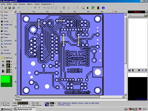Screen dimensions: 148x111
Task: Set S1 as active layer radio
Action: coord(21,105)
